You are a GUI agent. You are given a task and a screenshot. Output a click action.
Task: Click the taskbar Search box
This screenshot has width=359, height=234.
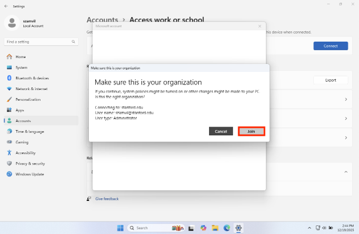(x=156, y=228)
